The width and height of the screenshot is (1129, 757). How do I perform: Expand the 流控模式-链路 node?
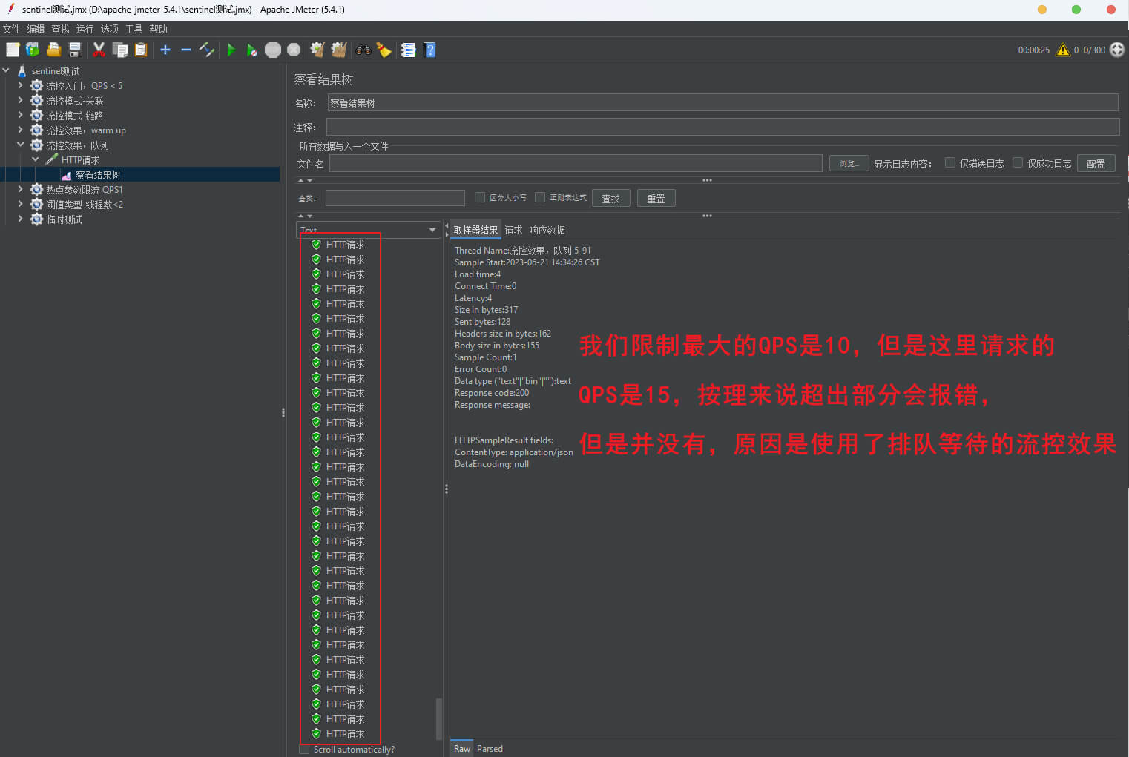coord(21,115)
